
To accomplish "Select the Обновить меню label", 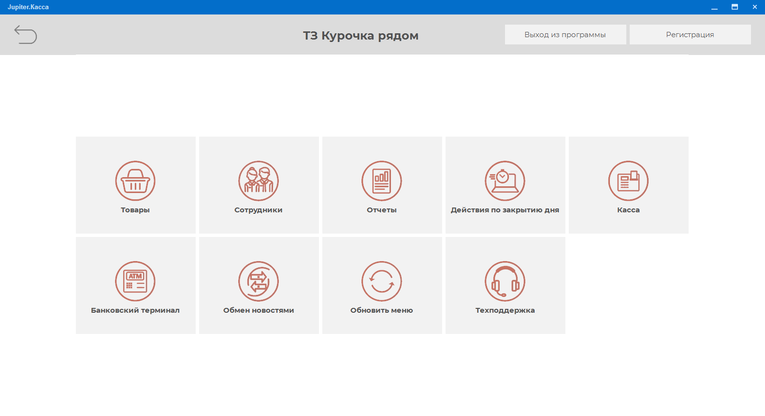I will 382,310.
